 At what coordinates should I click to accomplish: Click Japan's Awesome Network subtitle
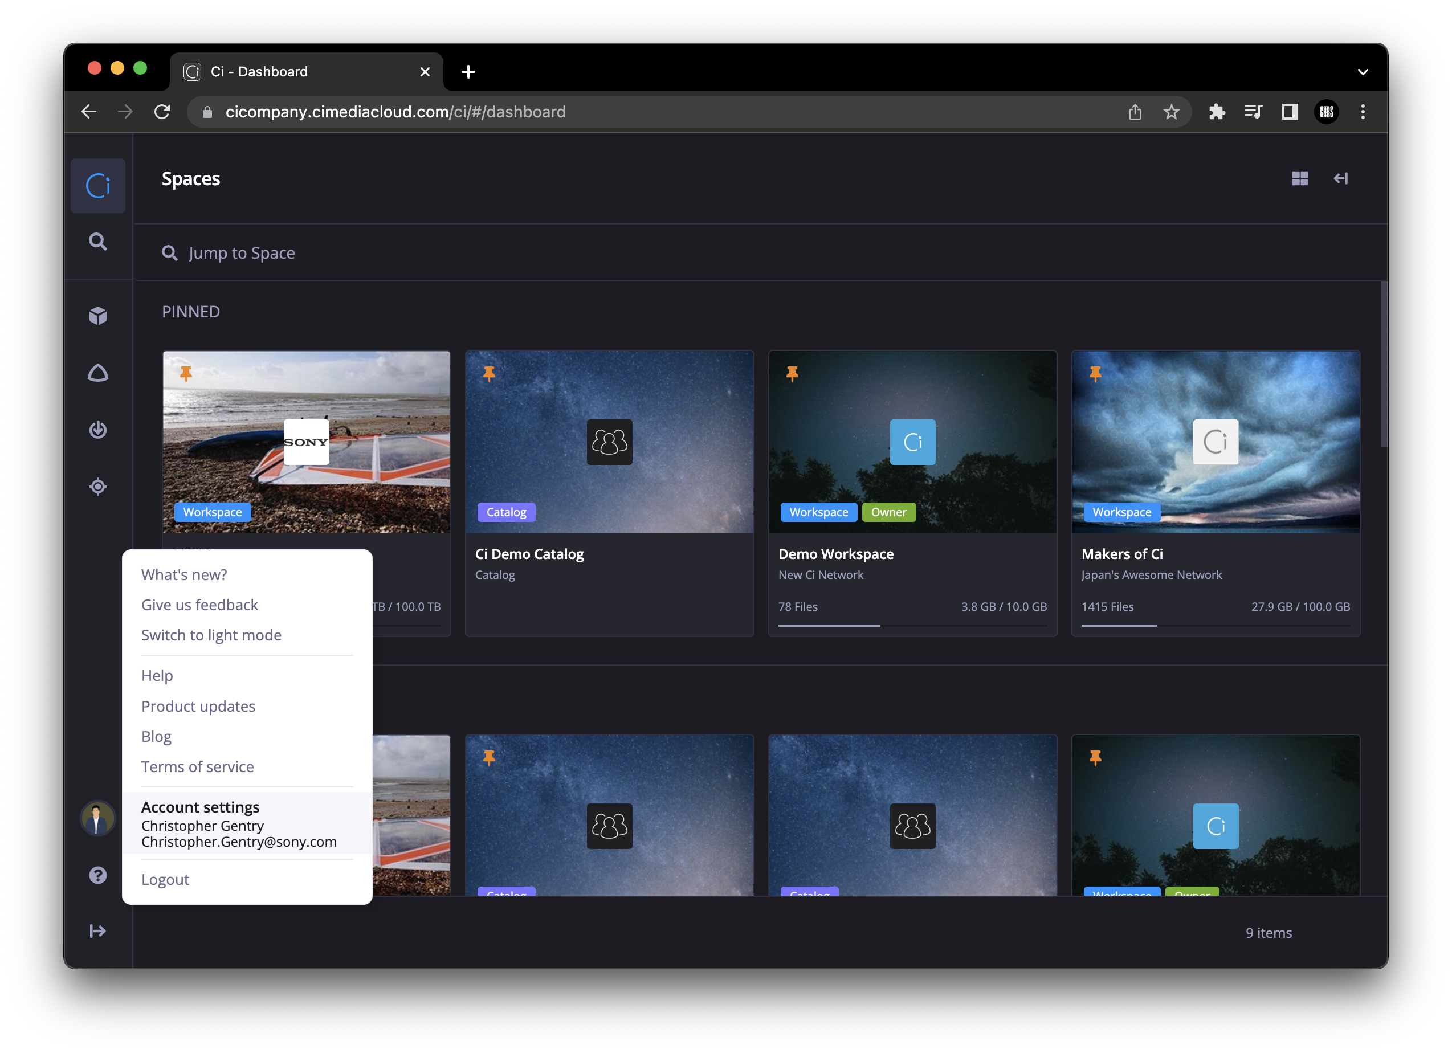click(x=1151, y=575)
